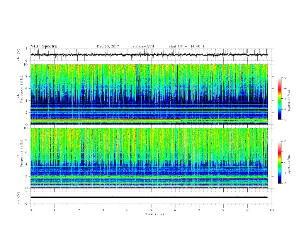This screenshot has height=236, width=306.
Task: Click the "Time (min)" axis label
Action: [x=155, y=214]
